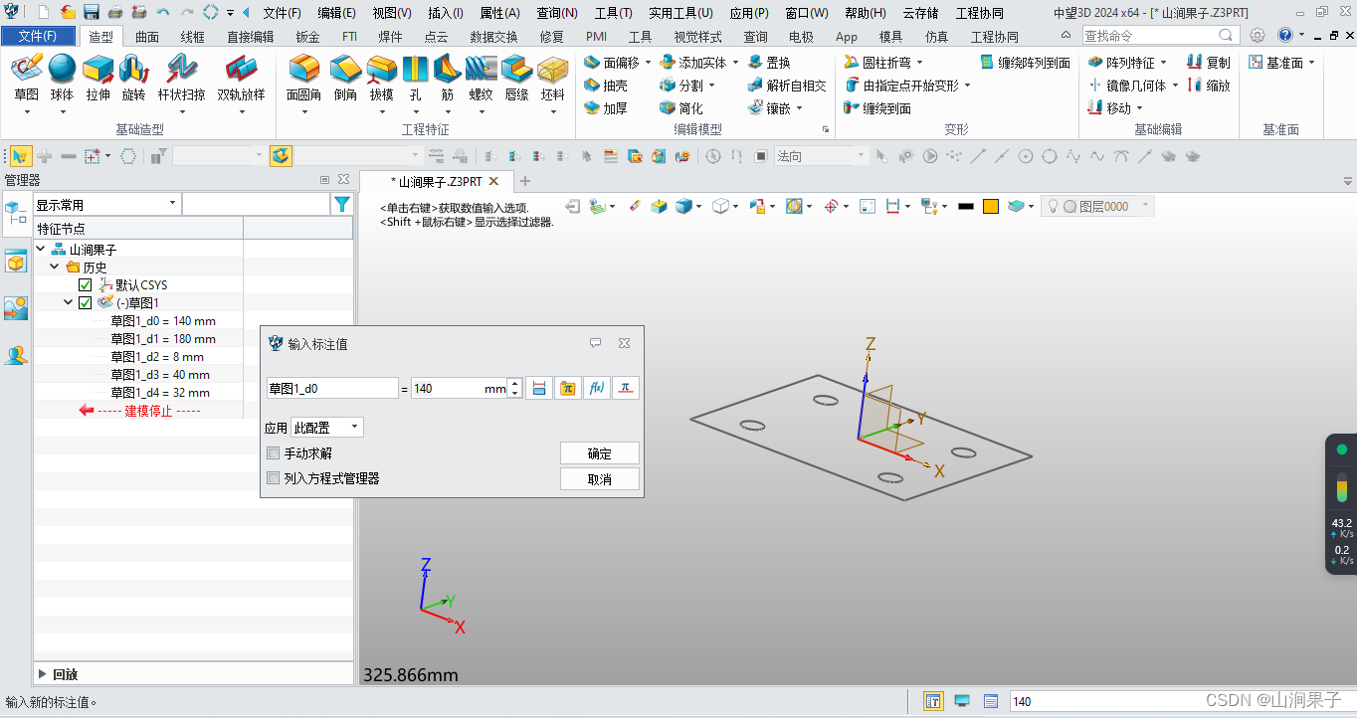Select the 草图1_d3 = 40 mm row
The height and width of the screenshot is (718, 1357).
tap(159, 375)
